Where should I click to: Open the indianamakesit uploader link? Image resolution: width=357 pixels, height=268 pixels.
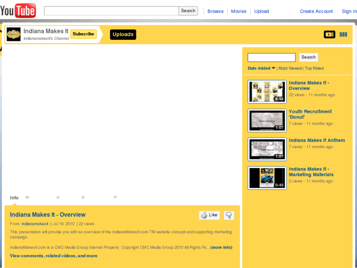35,224
